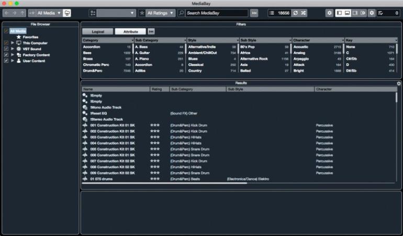This screenshot has height=236, width=403.
Task: Toggle right Attribute Inspector layout icon
Action: click(355, 13)
